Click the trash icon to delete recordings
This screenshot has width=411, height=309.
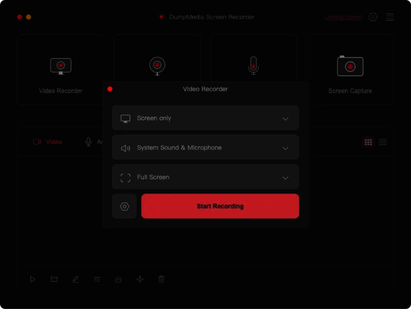[x=161, y=279]
